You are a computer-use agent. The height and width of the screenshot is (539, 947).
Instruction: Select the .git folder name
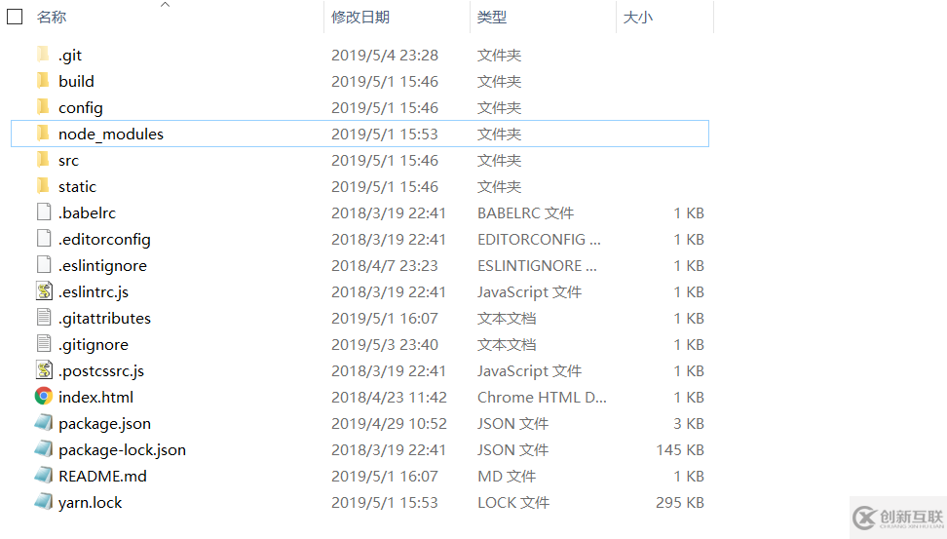(70, 56)
